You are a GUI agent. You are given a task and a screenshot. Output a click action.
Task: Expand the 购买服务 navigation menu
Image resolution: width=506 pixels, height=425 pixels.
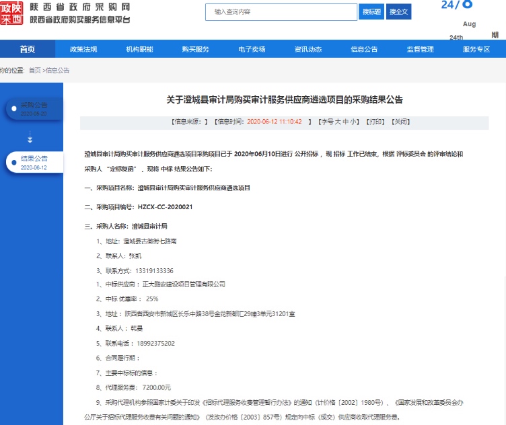(x=195, y=49)
